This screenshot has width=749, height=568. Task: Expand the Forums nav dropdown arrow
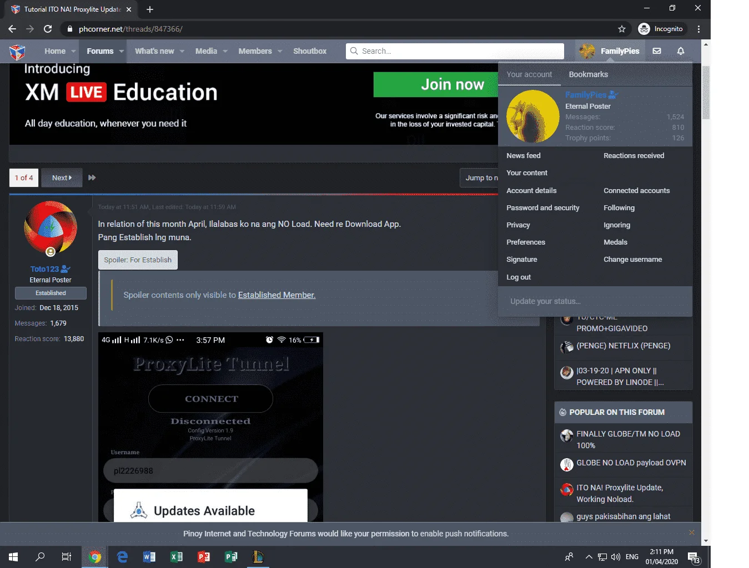[x=122, y=51]
